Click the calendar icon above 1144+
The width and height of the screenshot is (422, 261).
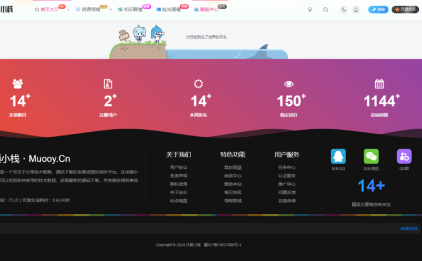click(379, 84)
